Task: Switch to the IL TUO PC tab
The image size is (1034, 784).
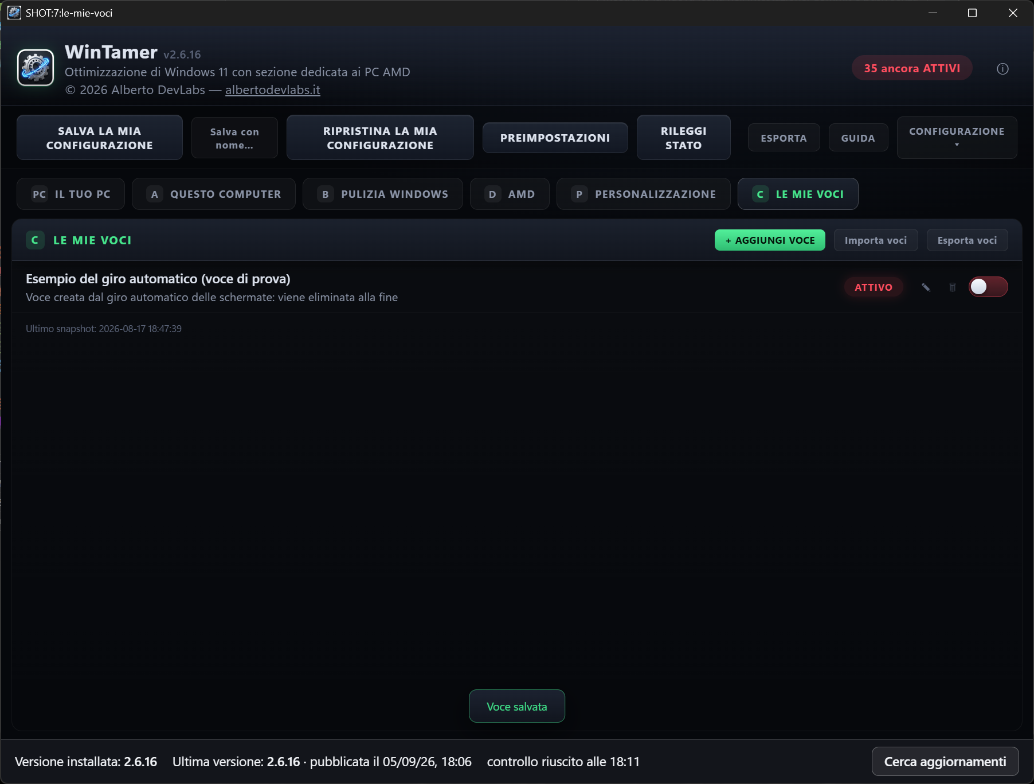Action: 71,194
